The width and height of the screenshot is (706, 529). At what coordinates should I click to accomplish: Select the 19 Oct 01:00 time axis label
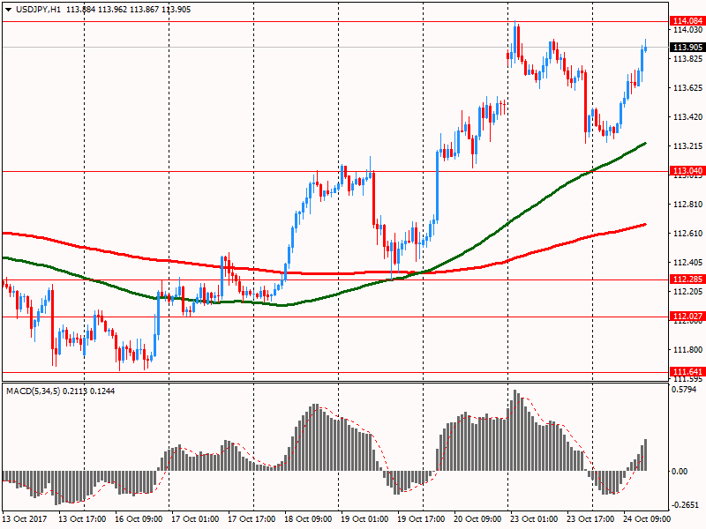pos(364,519)
